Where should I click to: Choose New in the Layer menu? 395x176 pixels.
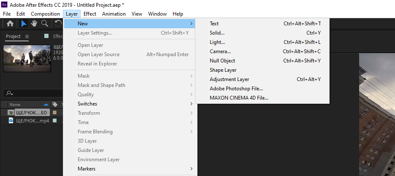(x=130, y=24)
